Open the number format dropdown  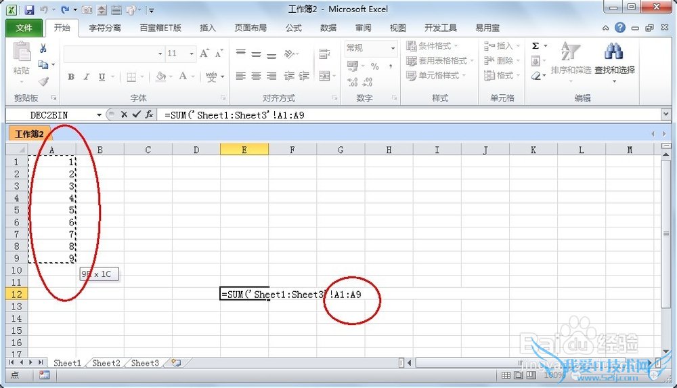tap(393, 48)
